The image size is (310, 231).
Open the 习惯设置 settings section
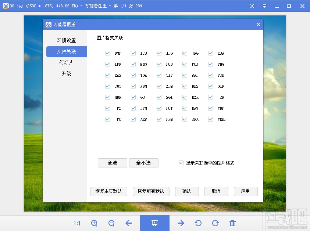tap(67, 40)
